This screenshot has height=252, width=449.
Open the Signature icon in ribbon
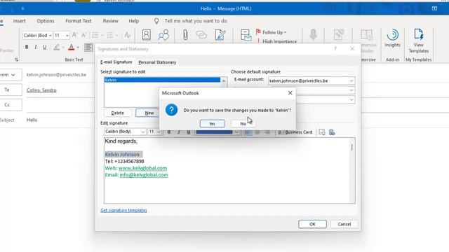tap(220, 35)
